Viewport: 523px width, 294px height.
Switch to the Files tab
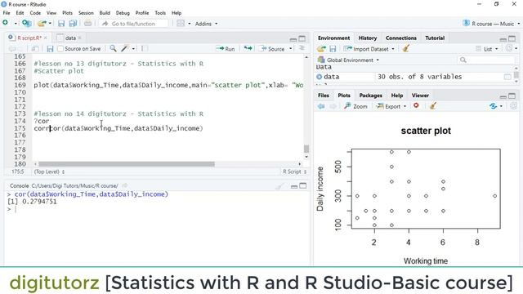click(x=324, y=96)
